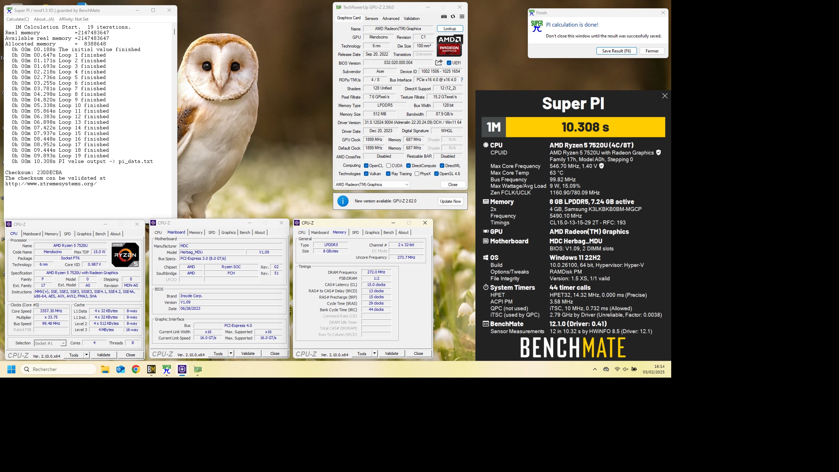
Task: Click the Fermer button in Finish dialog
Action: tap(652, 51)
